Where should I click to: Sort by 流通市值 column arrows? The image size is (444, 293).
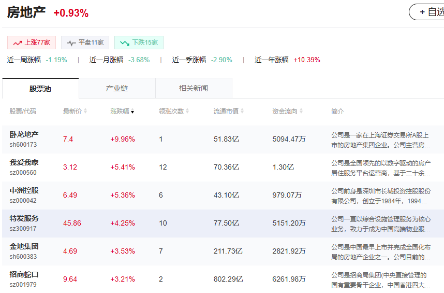[242, 111]
